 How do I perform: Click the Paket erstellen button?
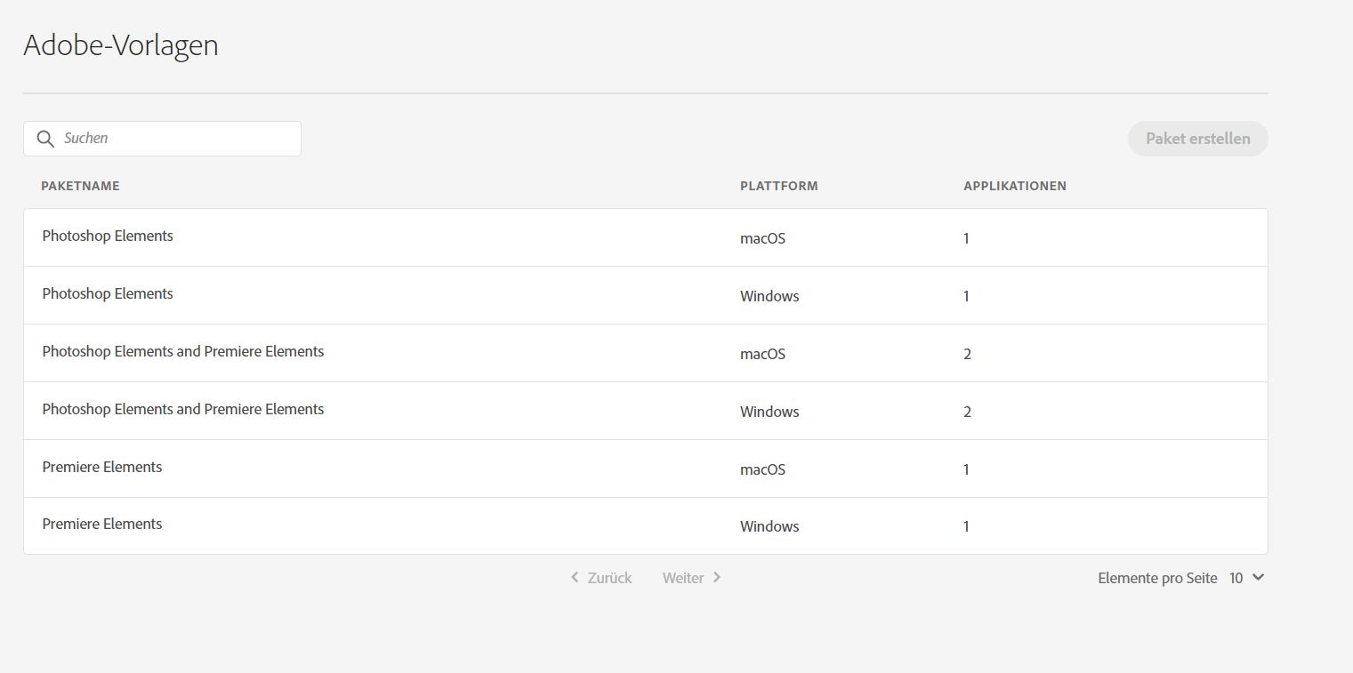pos(1197,139)
